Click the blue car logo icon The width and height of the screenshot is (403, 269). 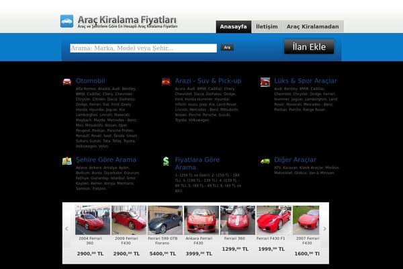point(66,21)
